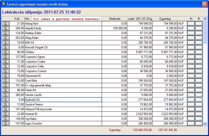209x136 pixels.
Task: Open row icon for Csoportos Ágnes
Action: click(x=5, y=57)
